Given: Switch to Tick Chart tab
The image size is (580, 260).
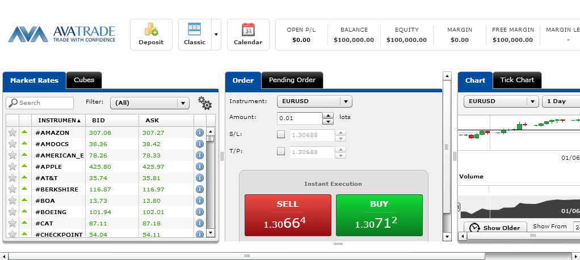Looking at the screenshot, I should point(517,80).
